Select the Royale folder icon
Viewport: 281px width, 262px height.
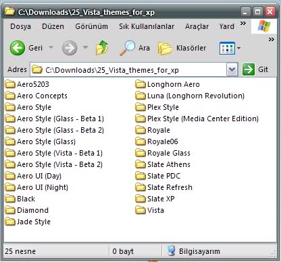(140, 130)
